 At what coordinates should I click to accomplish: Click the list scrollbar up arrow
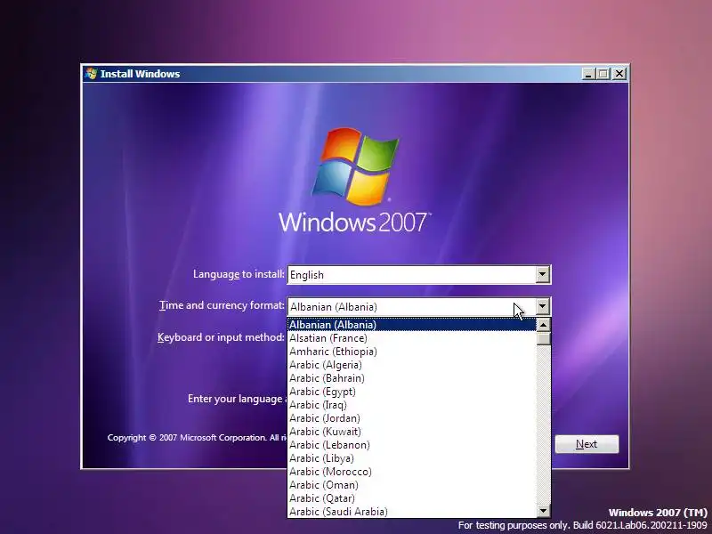[x=544, y=325]
